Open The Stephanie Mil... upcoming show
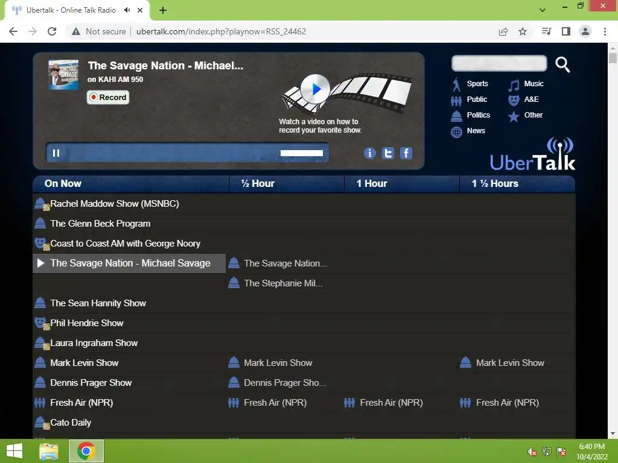618x463 pixels. [283, 283]
